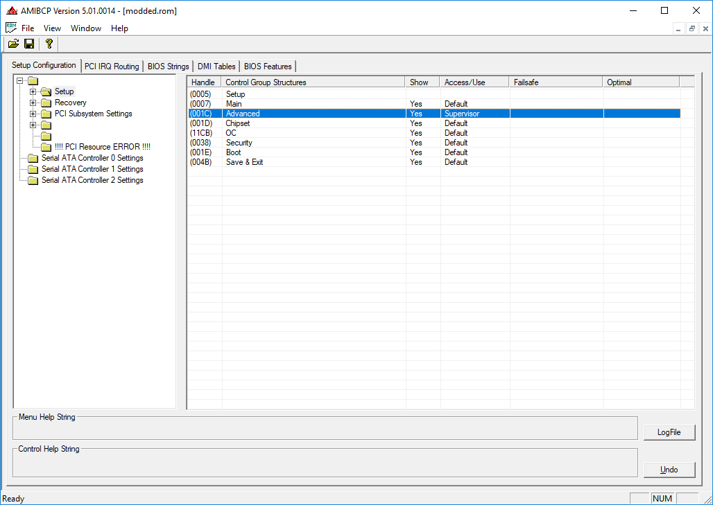The width and height of the screenshot is (713, 505).
Task: Expand the PCI Subsystem Settings node
Action: pos(33,114)
